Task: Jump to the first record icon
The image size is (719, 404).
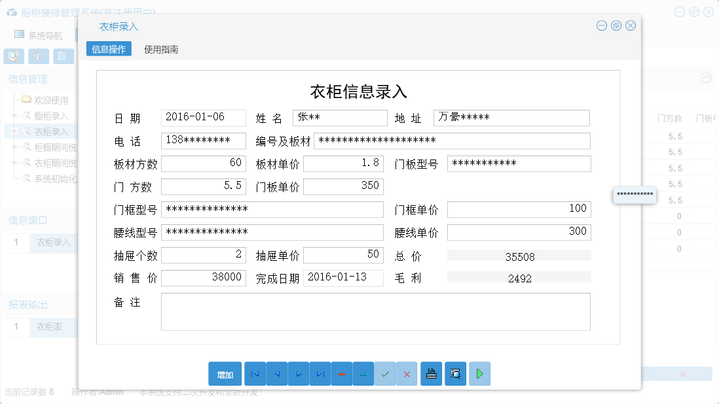Action: pyautogui.click(x=255, y=373)
